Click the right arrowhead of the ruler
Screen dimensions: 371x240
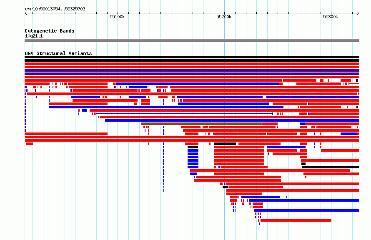(358, 13)
